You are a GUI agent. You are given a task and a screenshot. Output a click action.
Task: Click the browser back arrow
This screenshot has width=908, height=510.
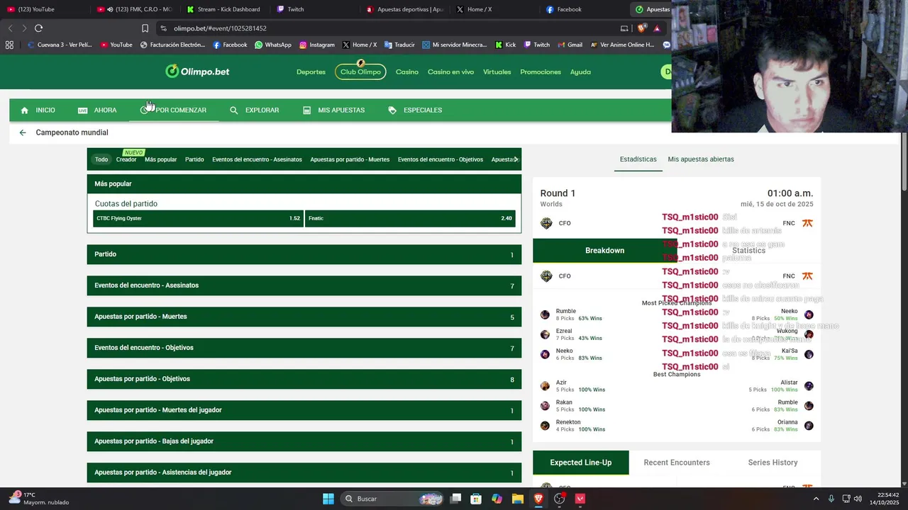(x=10, y=28)
